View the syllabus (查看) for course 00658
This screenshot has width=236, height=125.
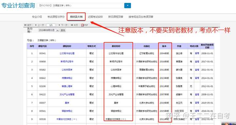click(x=197, y=62)
